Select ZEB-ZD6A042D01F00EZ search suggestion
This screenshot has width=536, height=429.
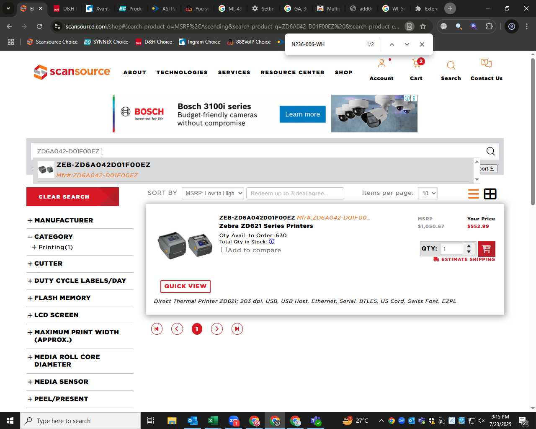(254, 170)
